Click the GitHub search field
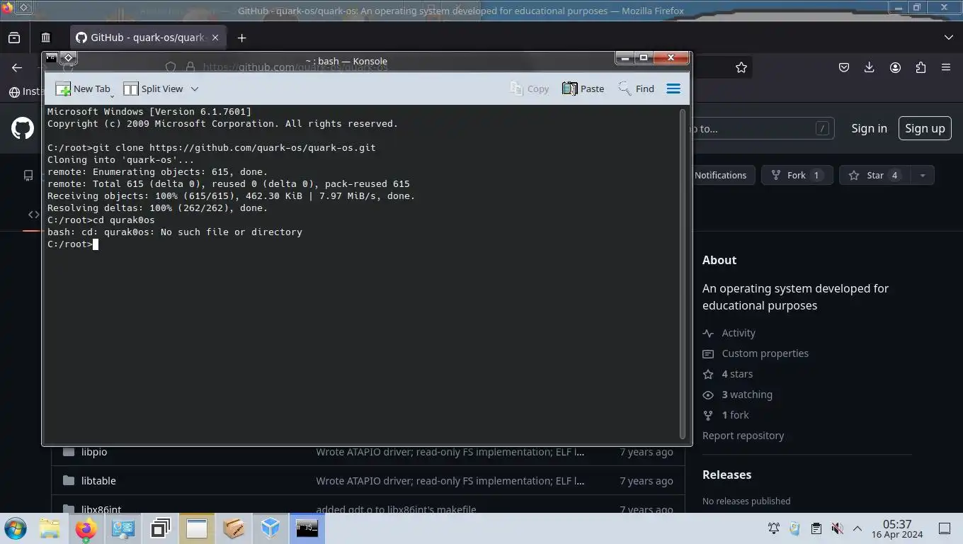 [763, 128]
